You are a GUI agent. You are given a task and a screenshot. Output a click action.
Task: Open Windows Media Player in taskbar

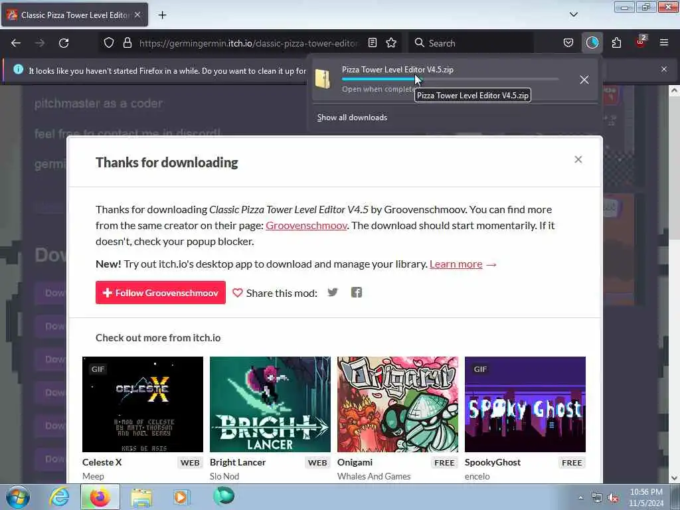click(x=181, y=497)
